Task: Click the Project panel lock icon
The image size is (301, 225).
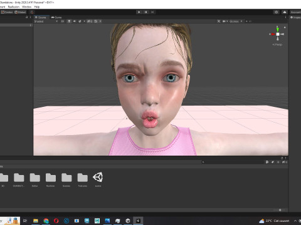Action: pyautogui.click(x=282, y=158)
